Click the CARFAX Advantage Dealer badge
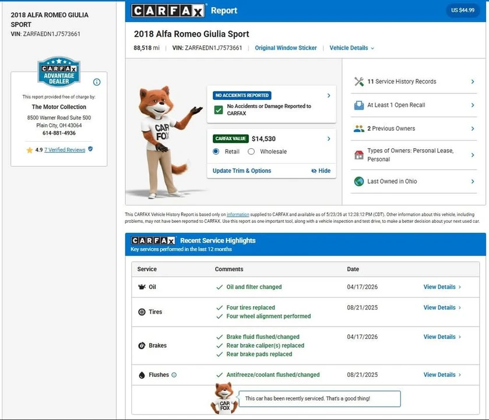The height and width of the screenshot is (420, 489). click(59, 72)
